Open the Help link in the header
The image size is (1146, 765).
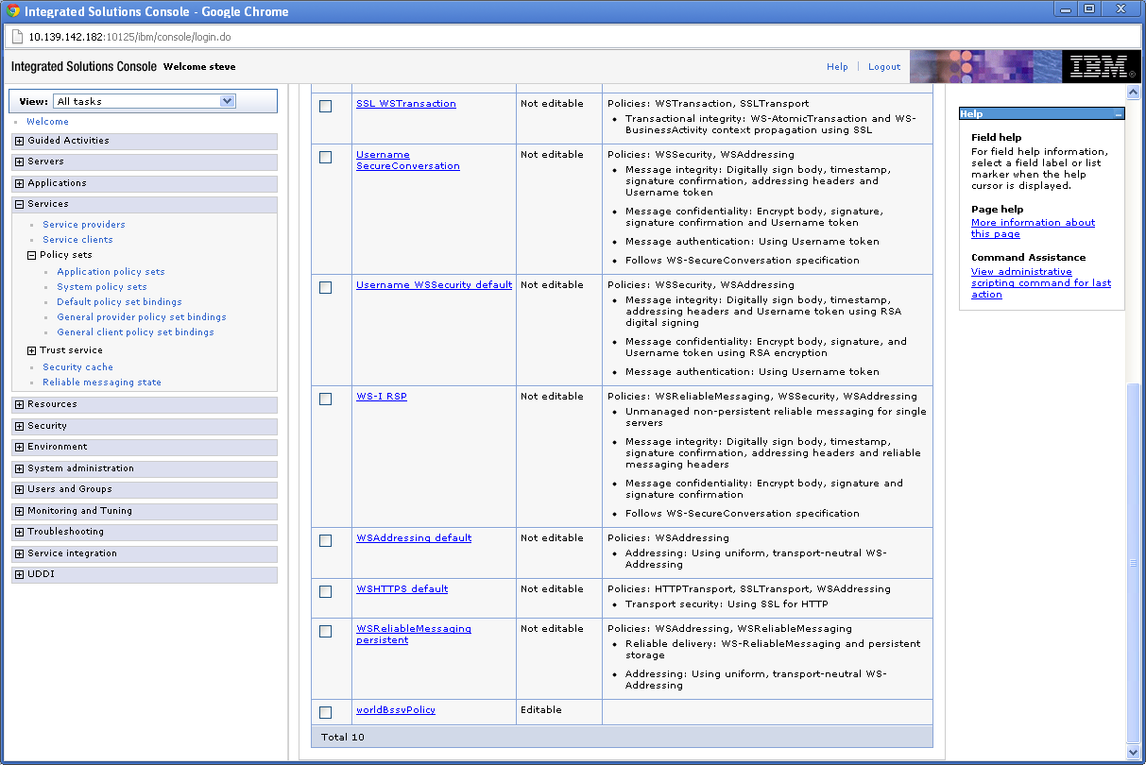(837, 67)
